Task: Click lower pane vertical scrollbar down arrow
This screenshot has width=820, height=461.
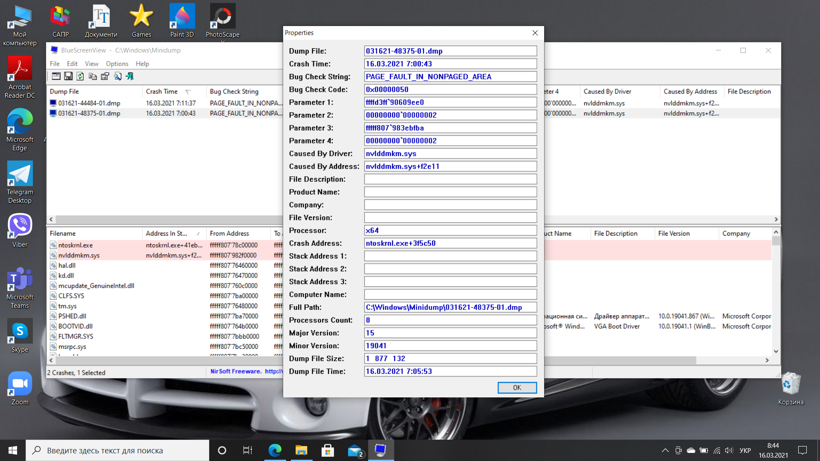Action: click(776, 351)
